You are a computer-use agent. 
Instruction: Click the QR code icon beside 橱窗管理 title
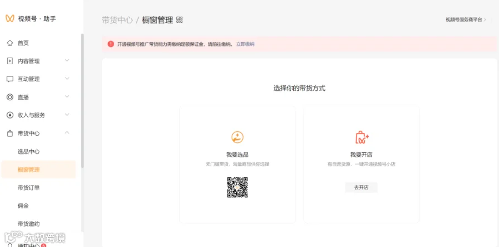click(x=180, y=20)
